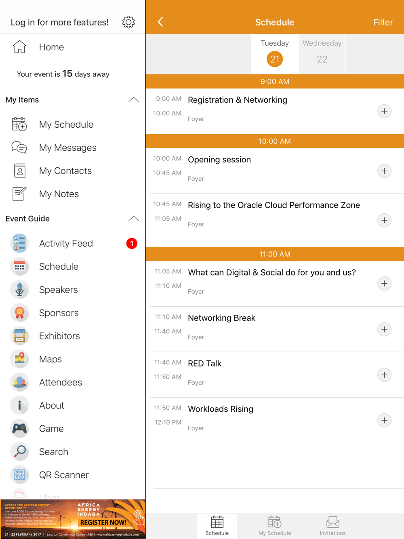Image resolution: width=404 pixels, height=539 pixels.
Task: Select the Event Guide Schedule calendar icon
Action: [19, 267]
